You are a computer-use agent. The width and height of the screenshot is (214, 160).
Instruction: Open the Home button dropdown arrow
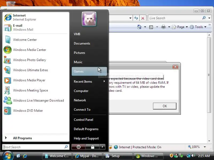(x=145, y=27)
